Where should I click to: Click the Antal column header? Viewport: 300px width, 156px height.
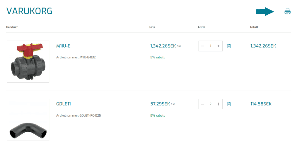[201, 27]
